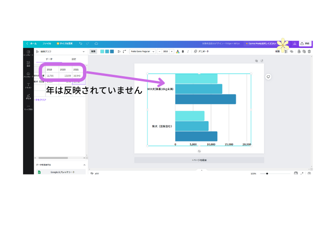This screenshot has width=330, height=229.
Task: Click the 16,948 data cell
Action: pos(79,76)
